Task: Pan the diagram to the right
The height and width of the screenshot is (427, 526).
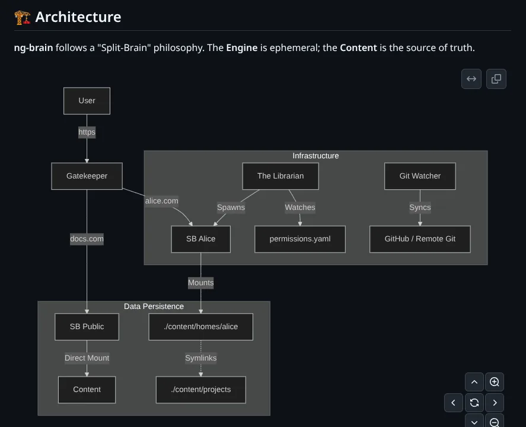Action: pos(495,403)
